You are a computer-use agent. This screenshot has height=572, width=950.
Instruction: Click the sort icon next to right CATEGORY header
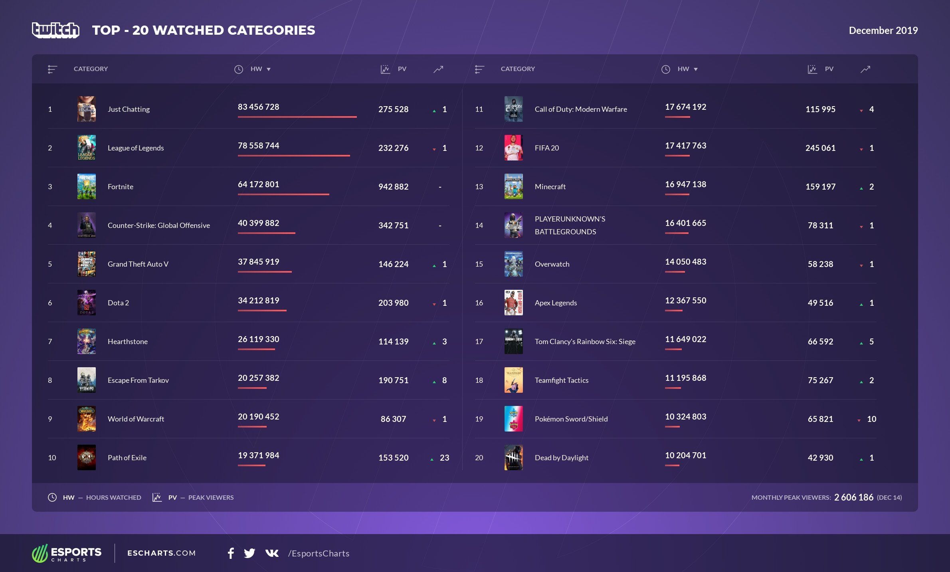point(479,69)
